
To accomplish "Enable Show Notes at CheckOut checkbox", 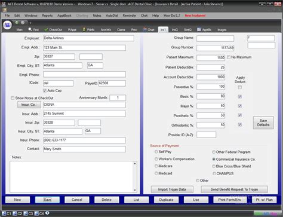I will (13, 98).
